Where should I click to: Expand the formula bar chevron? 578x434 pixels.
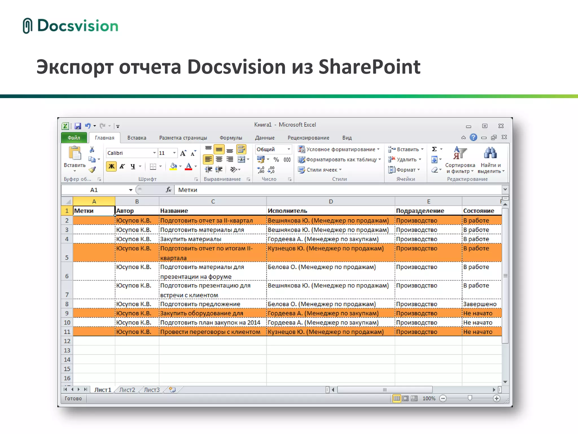tap(505, 189)
